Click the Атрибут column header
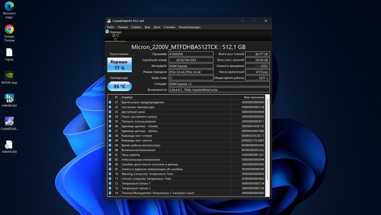Viewport: 381px width, 215px height. tap(175, 97)
